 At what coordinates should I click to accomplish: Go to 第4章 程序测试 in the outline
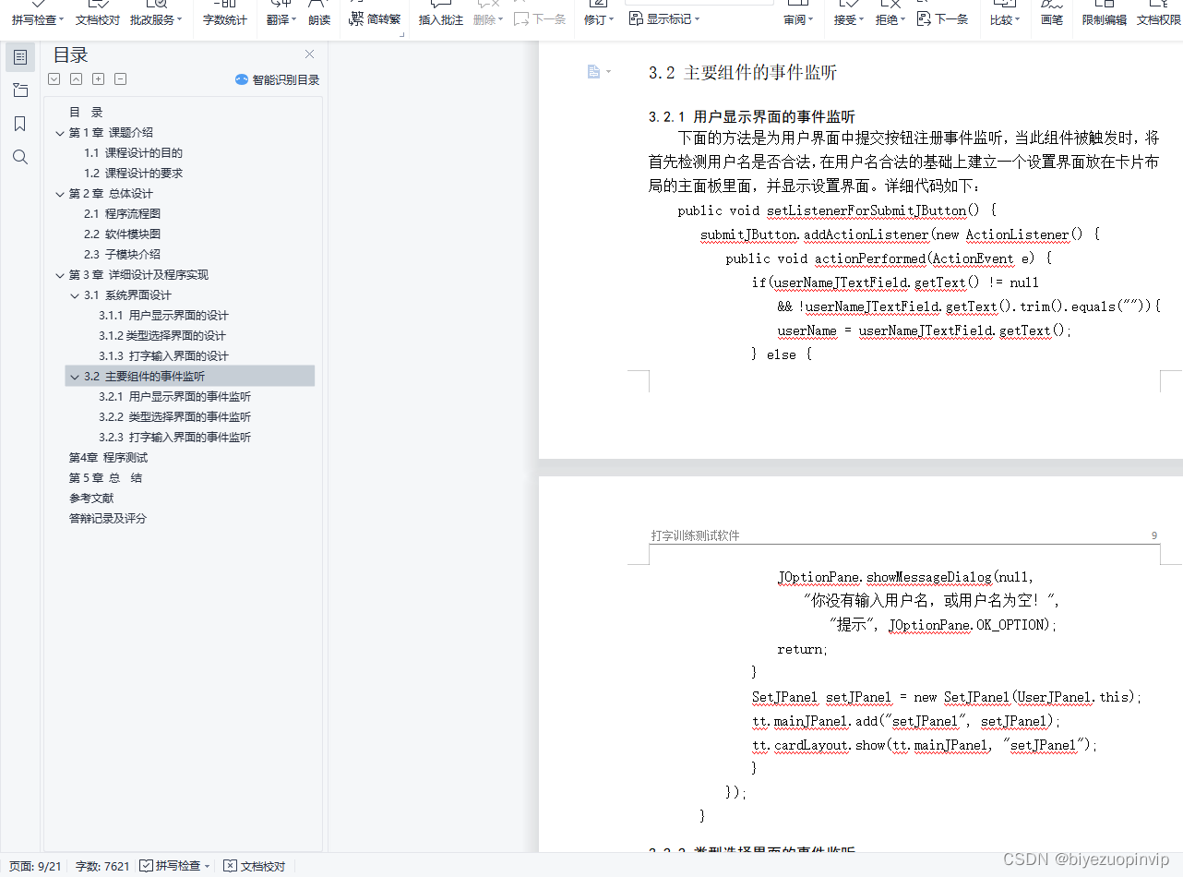click(x=108, y=458)
